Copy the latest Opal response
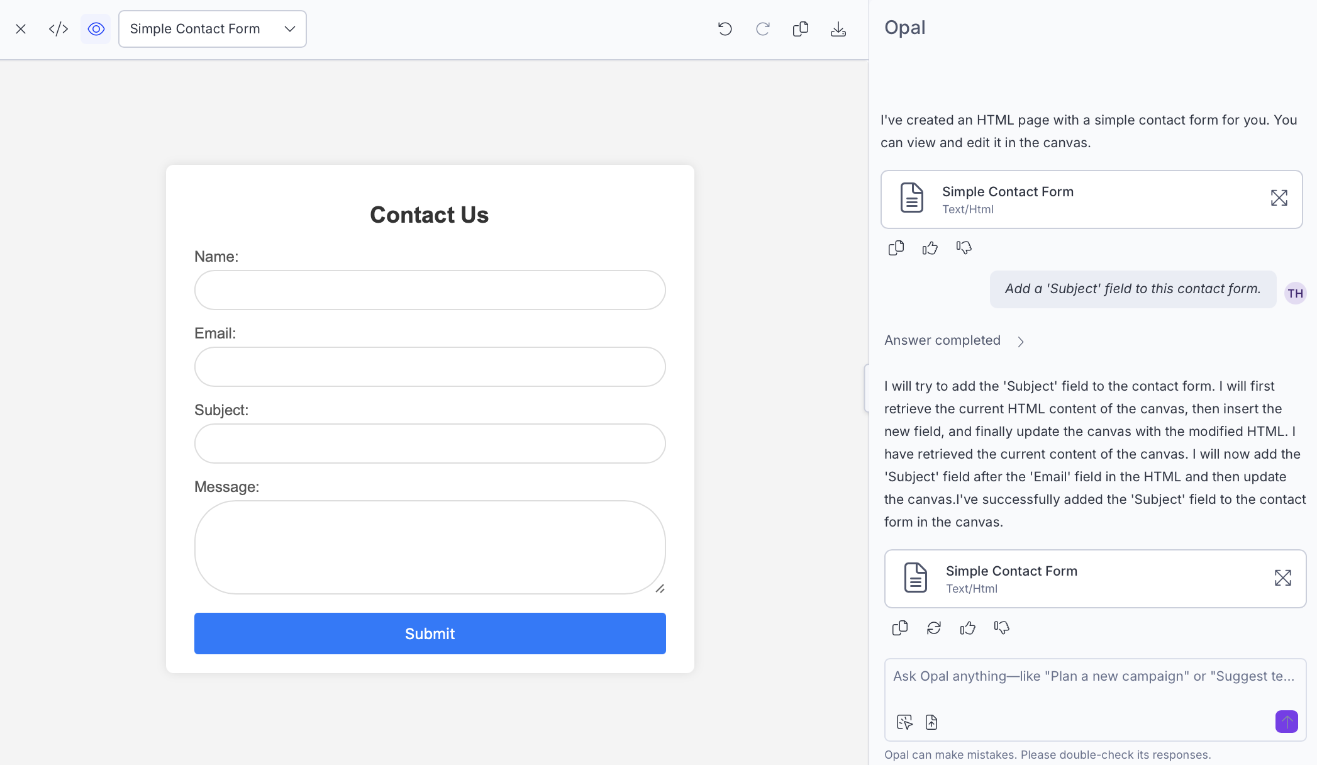This screenshot has width=1317, height=765. [x=899, y=628]
